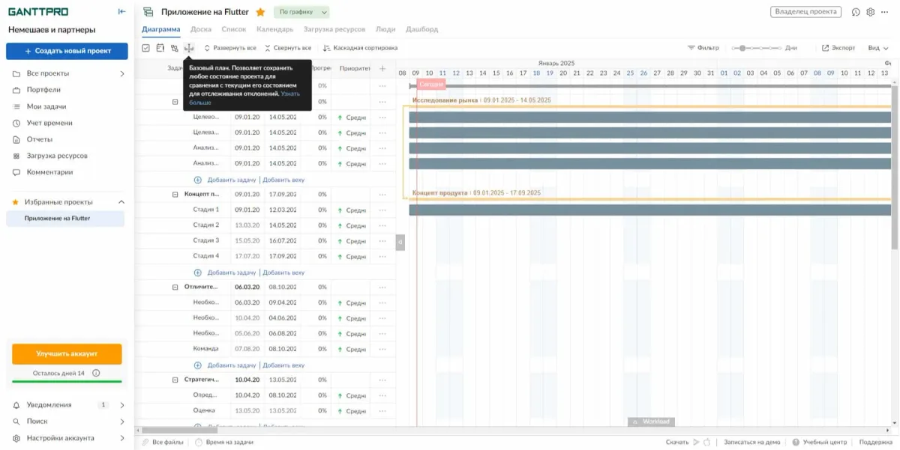Screen dimensions: 900x450
Task: Click the favorite star next to project title
Action: click(260, 12)
